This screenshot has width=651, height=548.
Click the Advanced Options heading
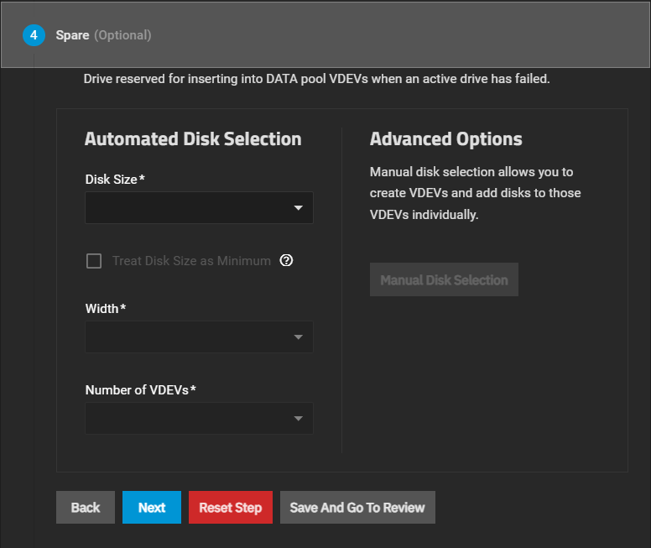click(445, 139)
